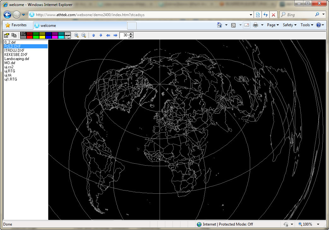The height and width of the screenshot is (230, 329).
Task: Open the address bar history dropdown
Action: point(251,15)
